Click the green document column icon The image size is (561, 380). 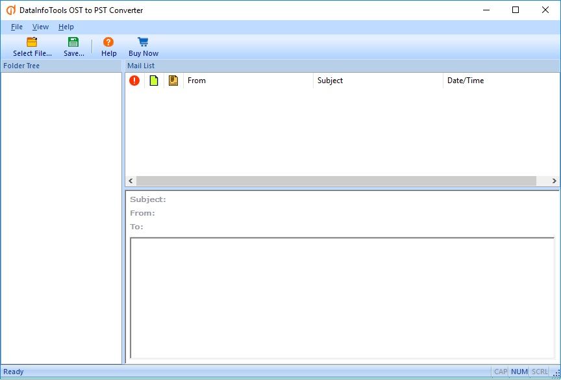154,81
